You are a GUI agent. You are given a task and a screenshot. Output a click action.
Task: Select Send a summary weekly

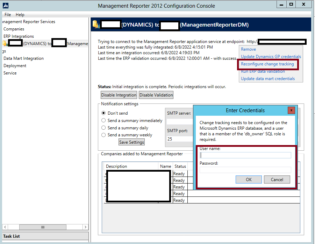103,135
